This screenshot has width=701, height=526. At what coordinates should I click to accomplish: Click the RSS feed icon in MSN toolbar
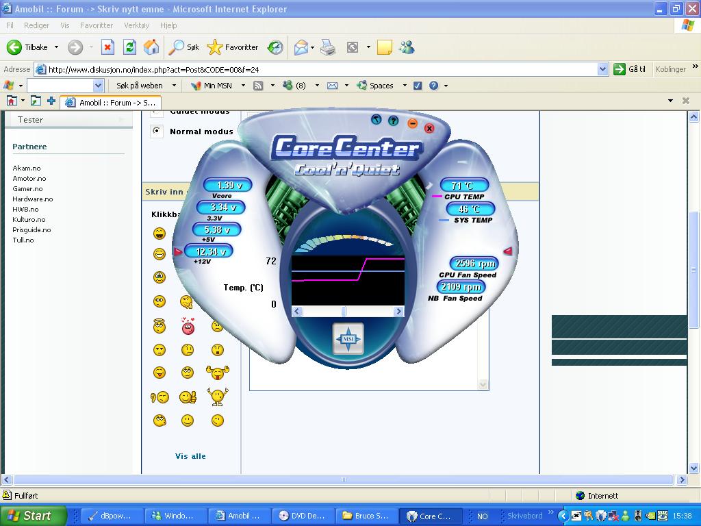pyautogui.click(x=258, y=86)
